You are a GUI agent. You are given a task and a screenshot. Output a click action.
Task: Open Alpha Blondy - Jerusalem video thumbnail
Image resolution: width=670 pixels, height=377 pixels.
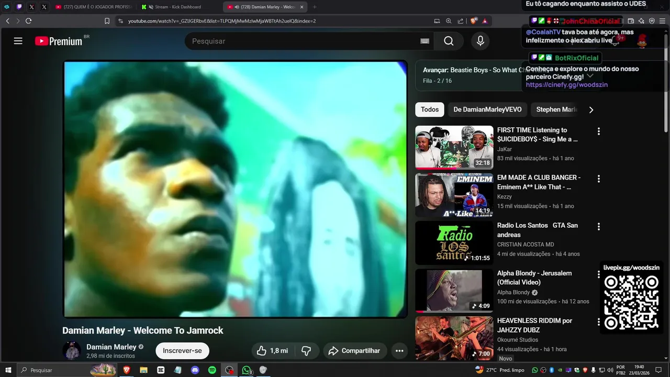pyautogui.click(x=454, y=290)
